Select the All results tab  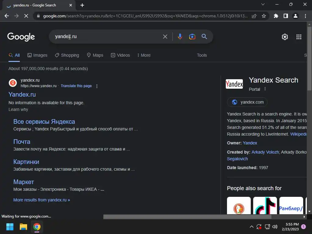(14, 55)
